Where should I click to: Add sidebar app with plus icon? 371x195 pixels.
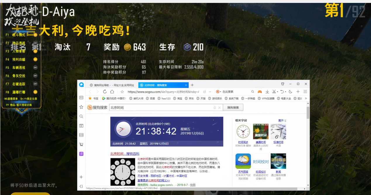pyautogui.click(x=81, y=177)
